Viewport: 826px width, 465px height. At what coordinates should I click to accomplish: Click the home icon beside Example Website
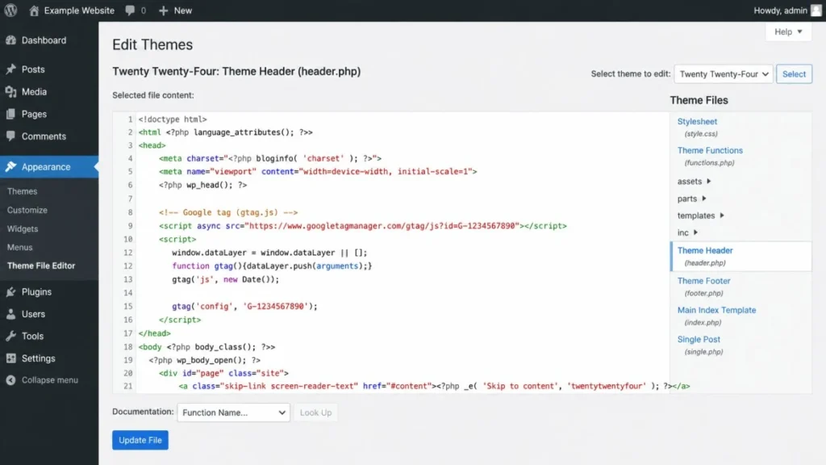coord(34,10)
